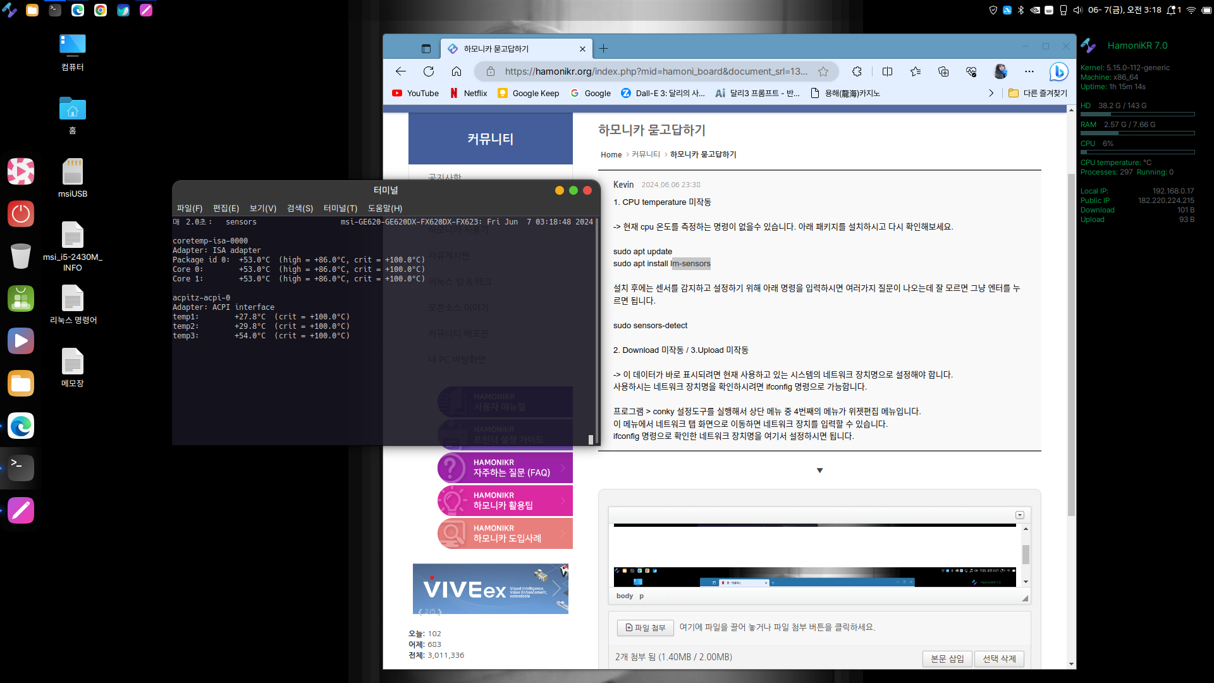Launch Edge from the left dock
This screenshot has height=683, width=1214.
[21, 426]
